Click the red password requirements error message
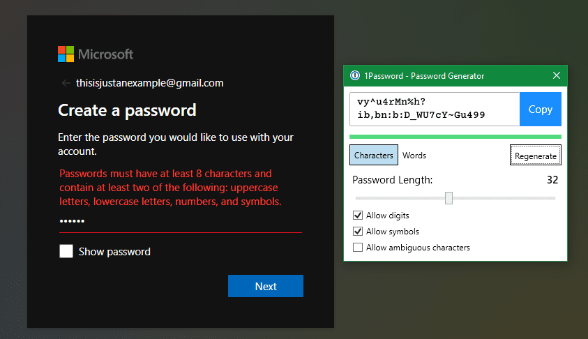Screen dimensions: 588x339 (x=171, y=188)
